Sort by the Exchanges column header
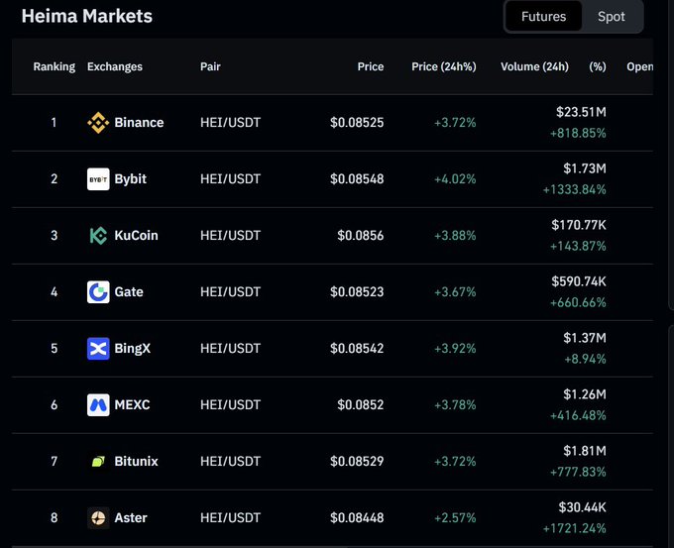This screenshot has width=674, height=548. pyautogui.click(x=115, y=66)
